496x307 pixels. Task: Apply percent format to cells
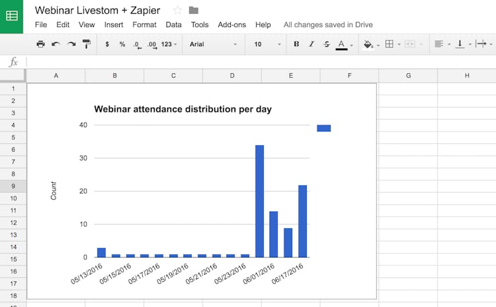(122, 44)
